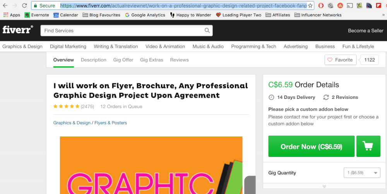Select the Overview tab
The height and width of the screenshot is (194, 387).
(63, 60)
